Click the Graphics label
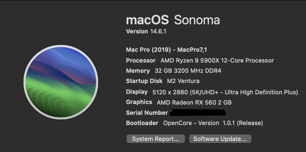 coord(139,102)
